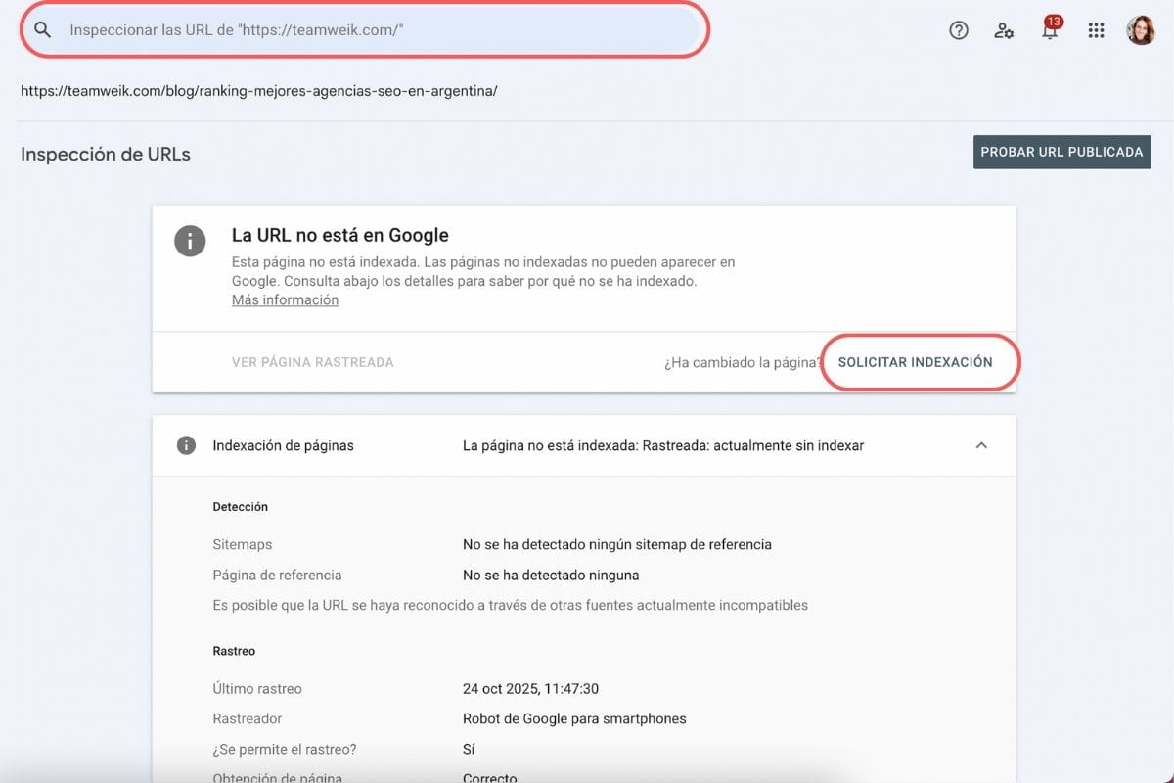Image resolution: width=1174 pixels, height=783 pixels.
Task: Click the profile avatar photo
Action: 1141,29
